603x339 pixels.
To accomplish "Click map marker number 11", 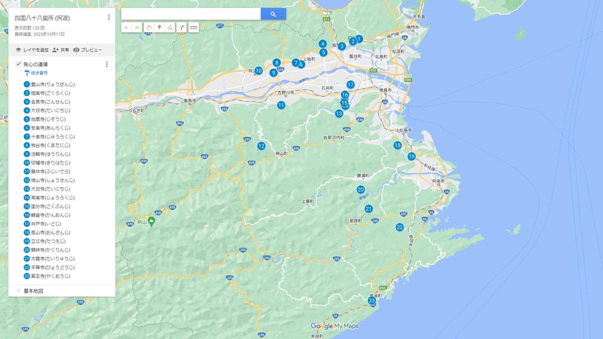I will tap(281, 105).
